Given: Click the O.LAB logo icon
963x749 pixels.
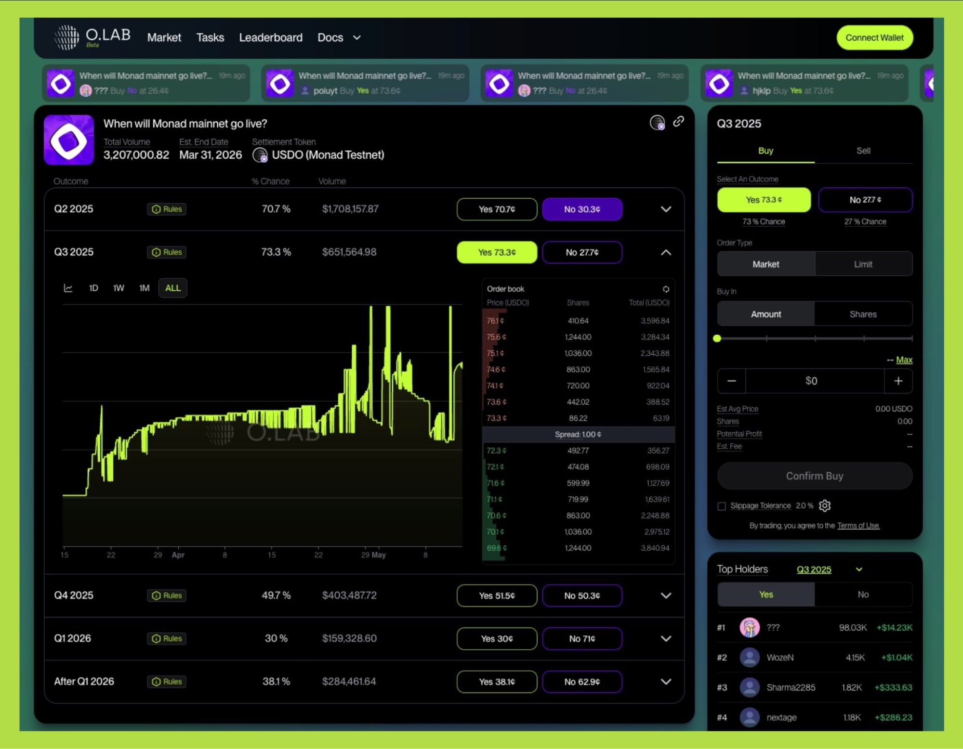Looking at the screenshot, I should click(66, 37).
